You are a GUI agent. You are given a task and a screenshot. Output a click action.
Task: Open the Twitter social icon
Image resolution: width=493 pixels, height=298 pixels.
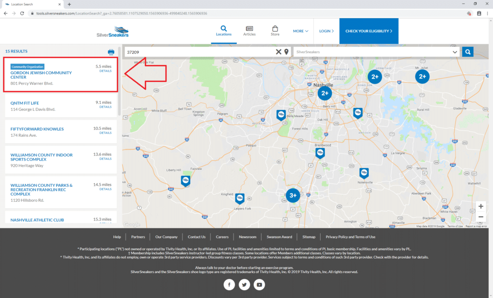[244, 285]
